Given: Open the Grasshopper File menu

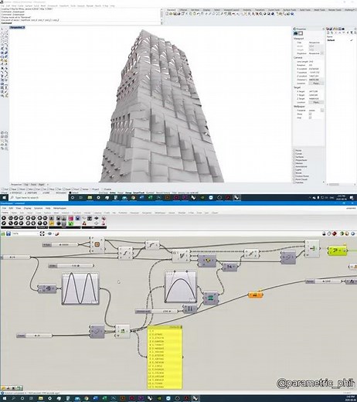Looking at the screenshot, I should click(4, 208).
